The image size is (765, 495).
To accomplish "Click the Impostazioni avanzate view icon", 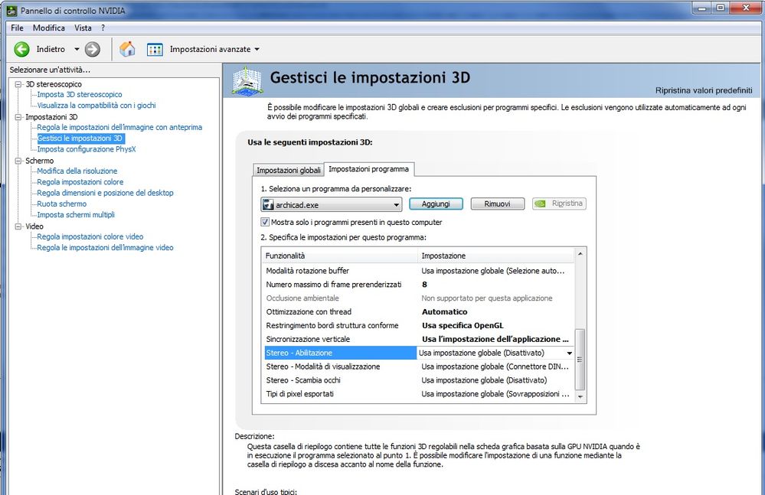I will [x=155, y=49].
